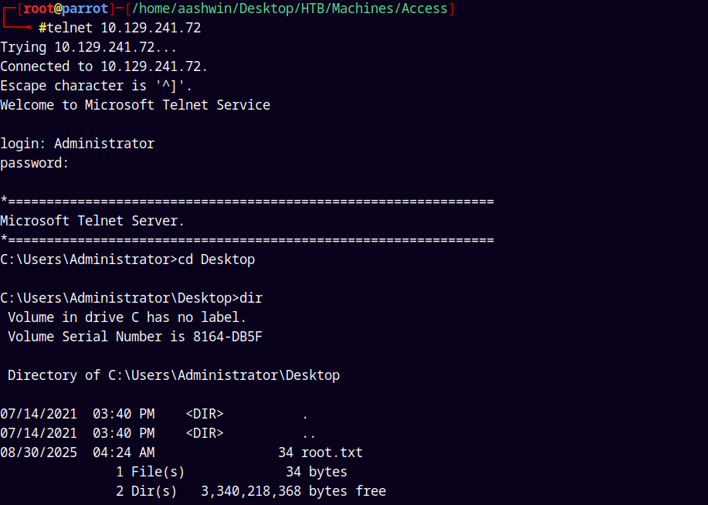Click the 'Trying 10.129.241.72...' line

(x=89, y=47)
